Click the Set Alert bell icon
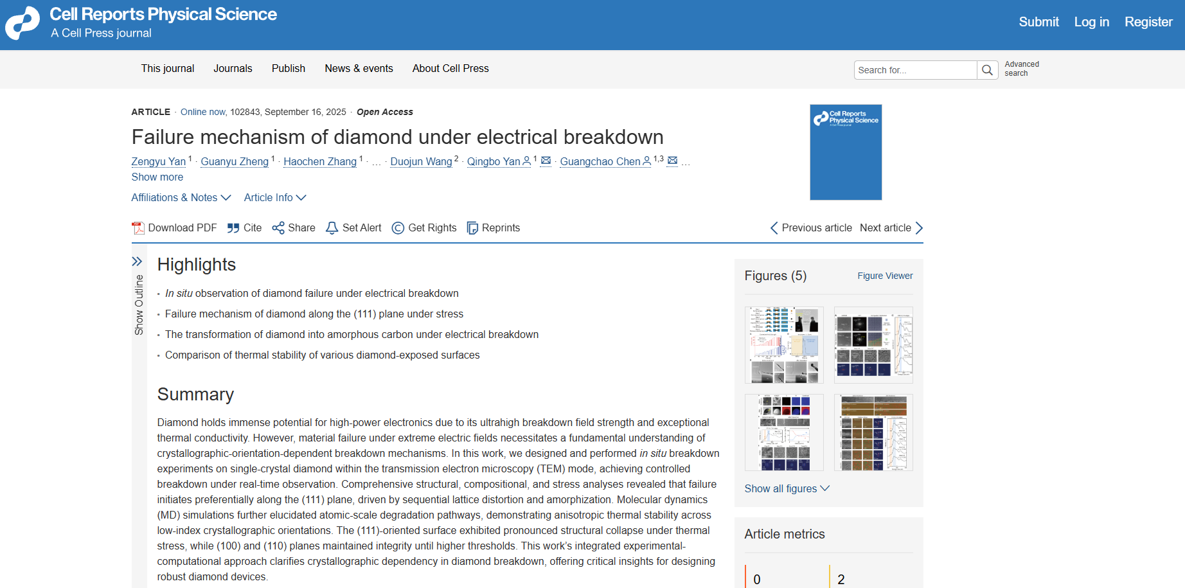The image size is (1185, 588). (332, 228)
